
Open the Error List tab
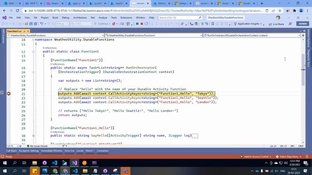click(x=69, y=151)
